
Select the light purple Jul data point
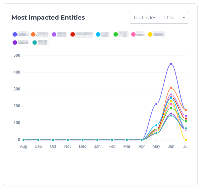point(186,116)
